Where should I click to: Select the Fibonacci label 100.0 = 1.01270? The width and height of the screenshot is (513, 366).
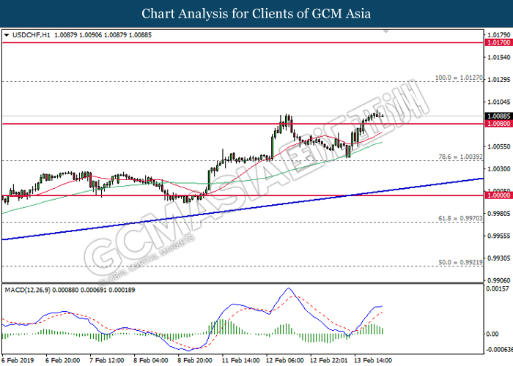(459, 78)
